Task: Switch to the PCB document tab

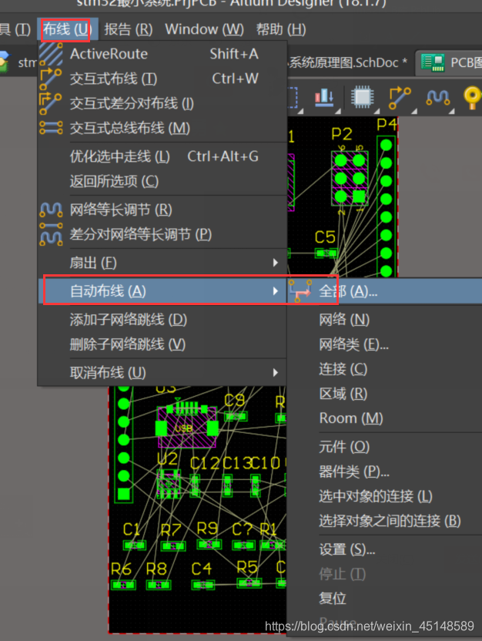Action: (450, 62)
